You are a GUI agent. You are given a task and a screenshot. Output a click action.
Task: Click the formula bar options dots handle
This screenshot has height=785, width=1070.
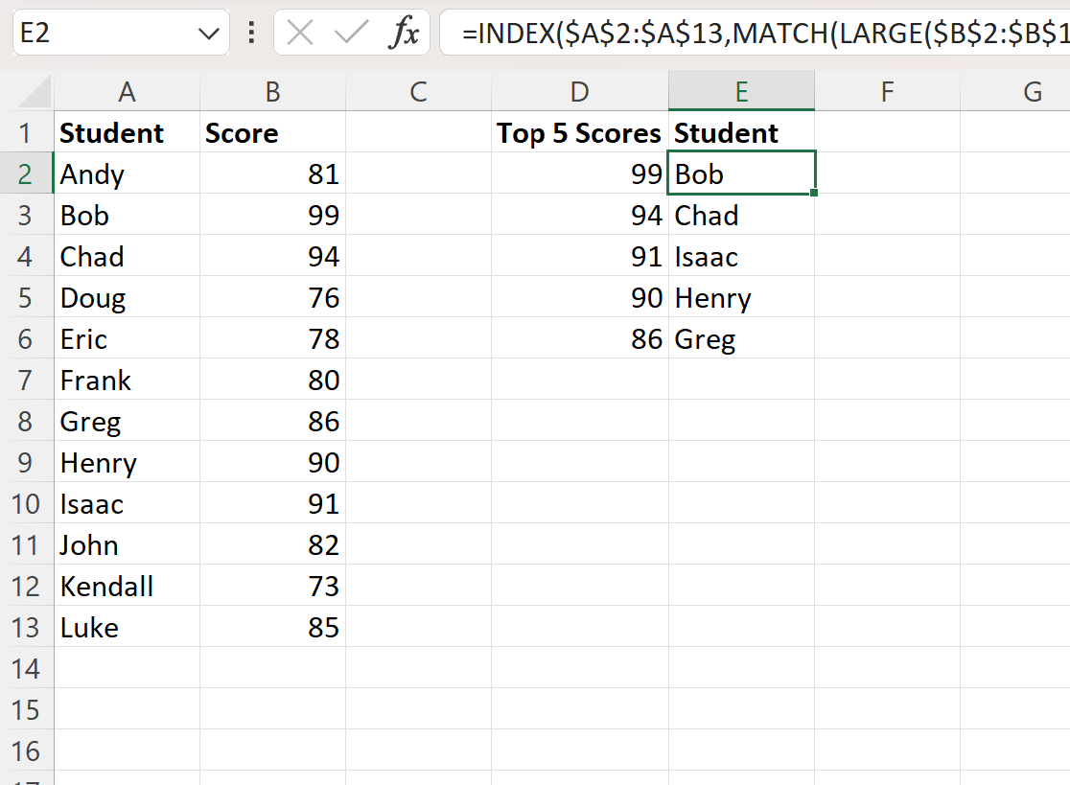coord(251,32)
